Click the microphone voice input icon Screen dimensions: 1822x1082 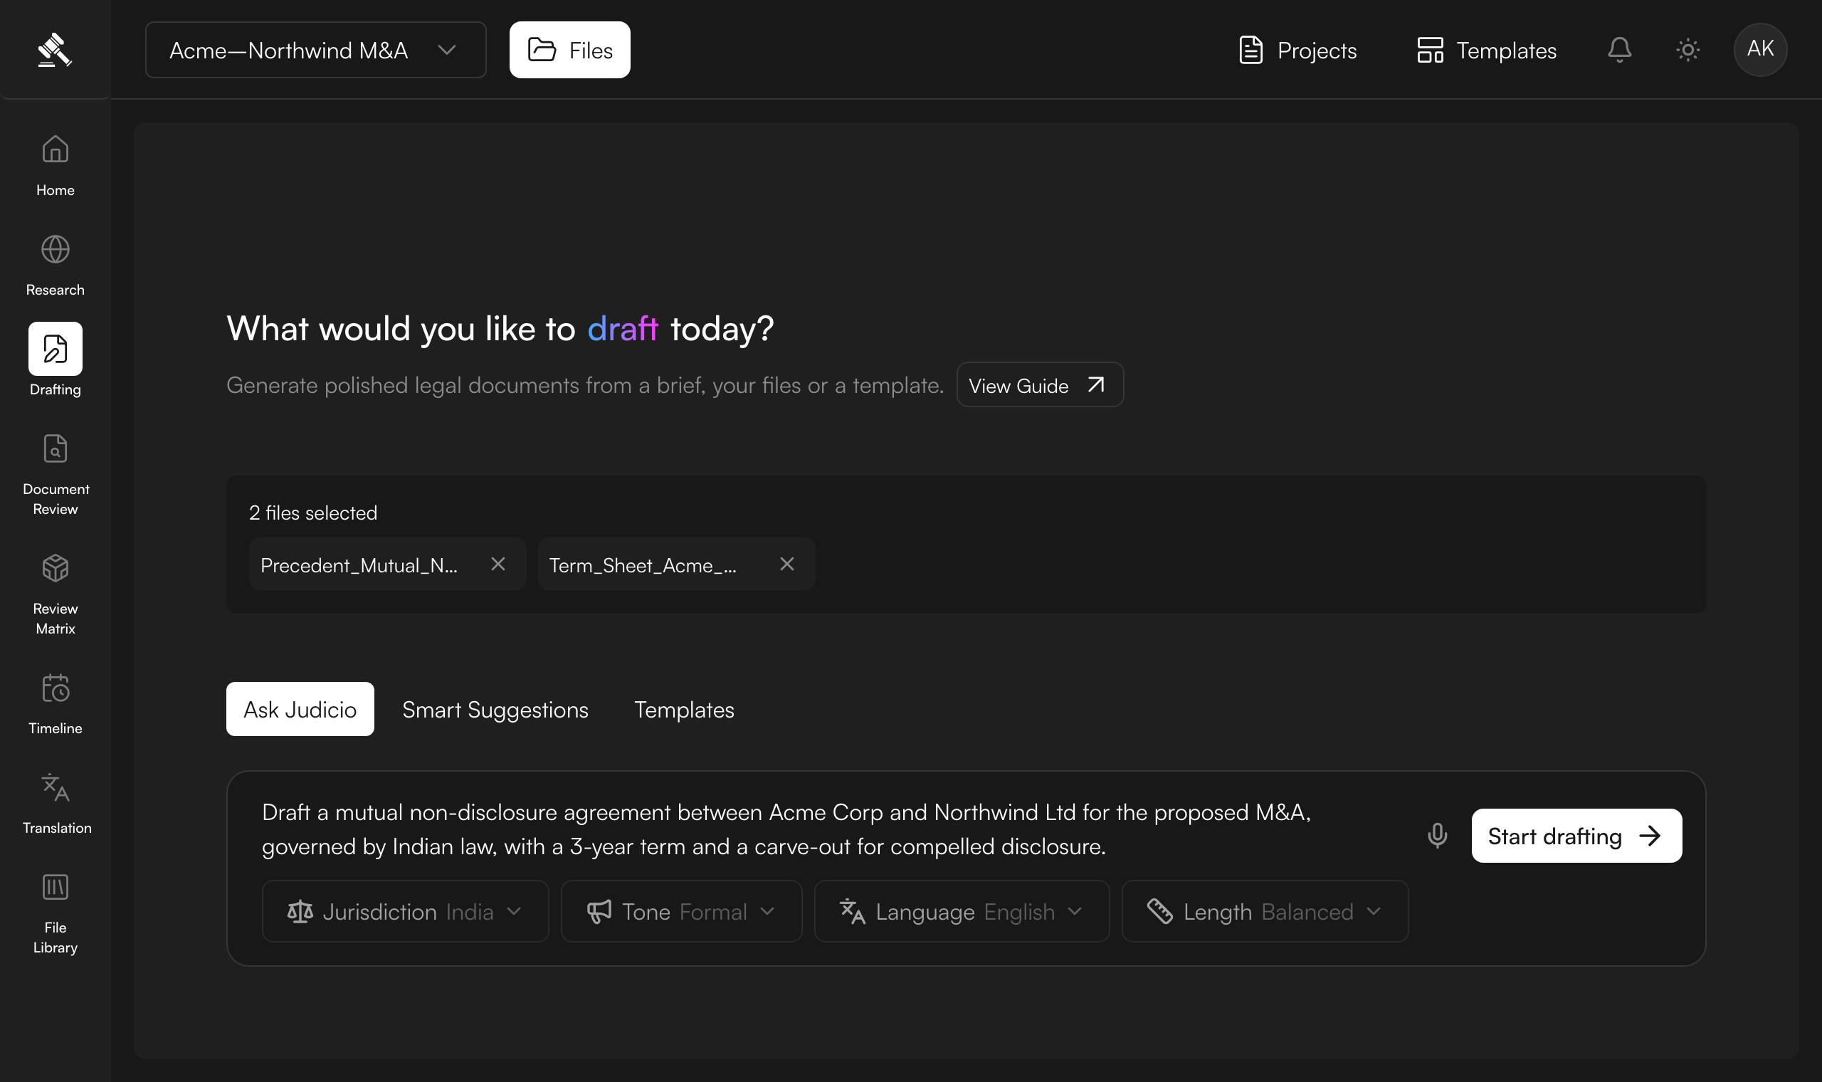(1437, 836)
